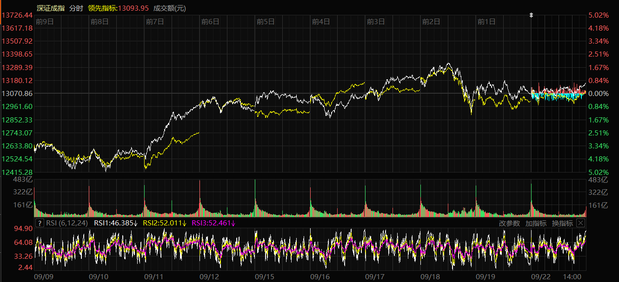This screenshot has height=282, width=619.
Task: Click the 09/15 date on time axis
Action: tap(264, 276)
